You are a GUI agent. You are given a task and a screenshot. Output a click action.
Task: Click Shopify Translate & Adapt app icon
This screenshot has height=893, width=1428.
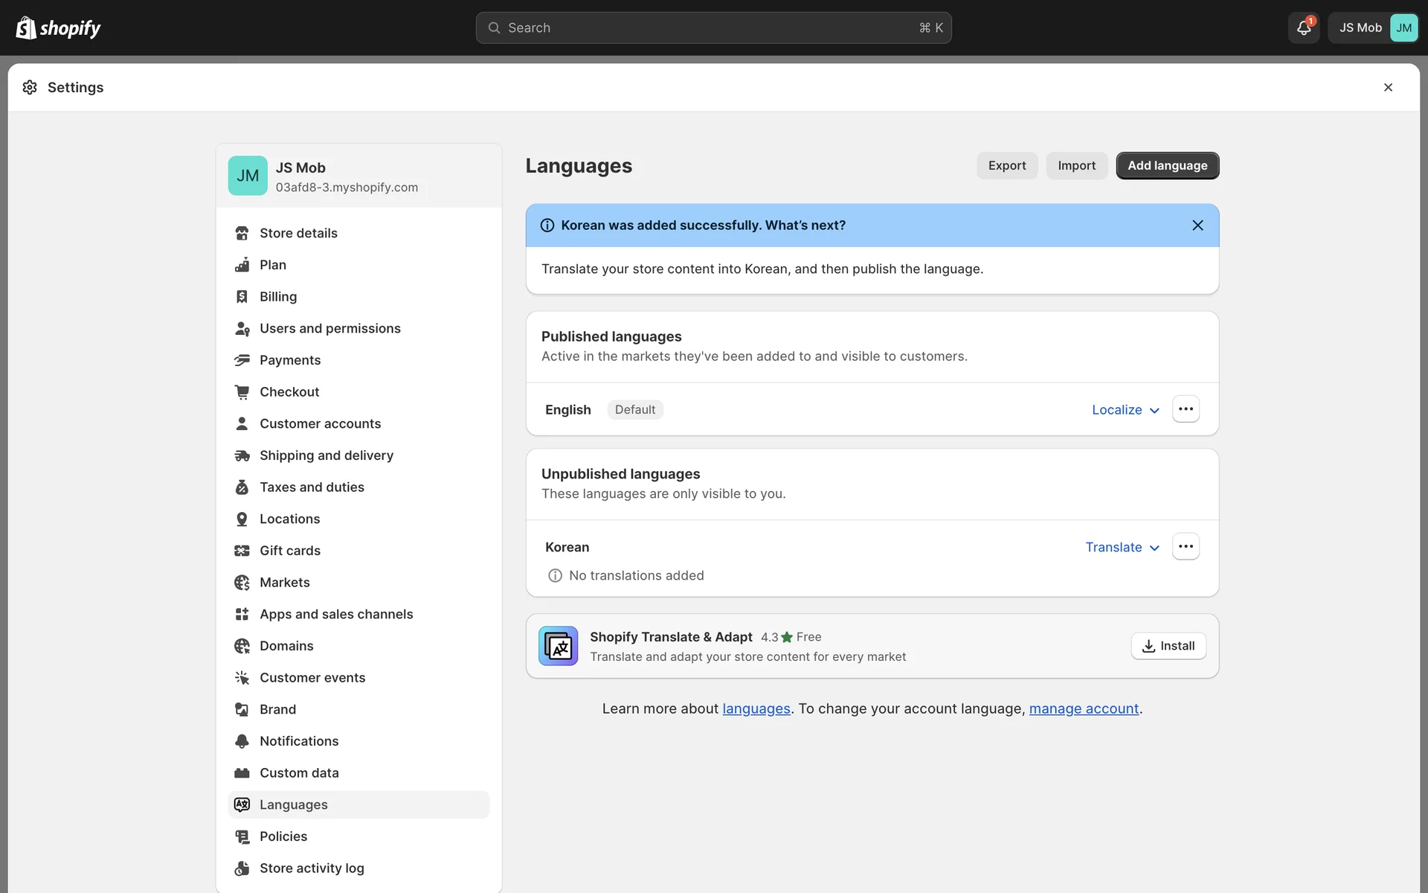(x=558, y=646)
